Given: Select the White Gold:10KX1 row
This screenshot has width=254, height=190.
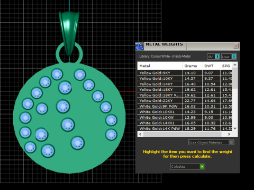Looking at the screenshot, I should click(x=185, y=112).
